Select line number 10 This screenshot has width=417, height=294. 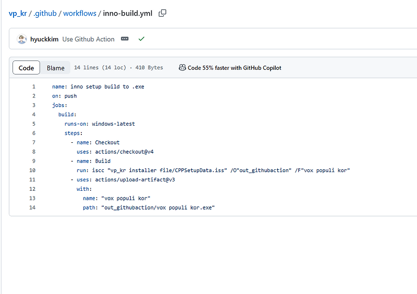click(x=32, y=170)
